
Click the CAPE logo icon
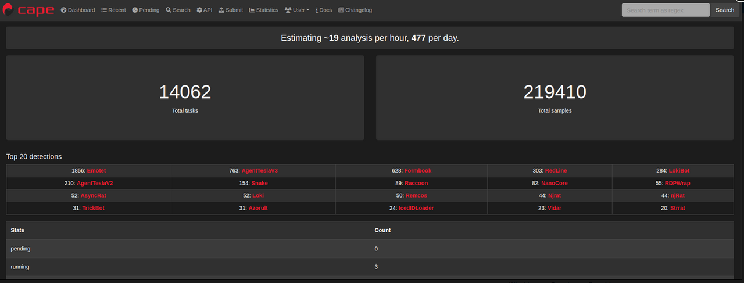coord(9,10)
